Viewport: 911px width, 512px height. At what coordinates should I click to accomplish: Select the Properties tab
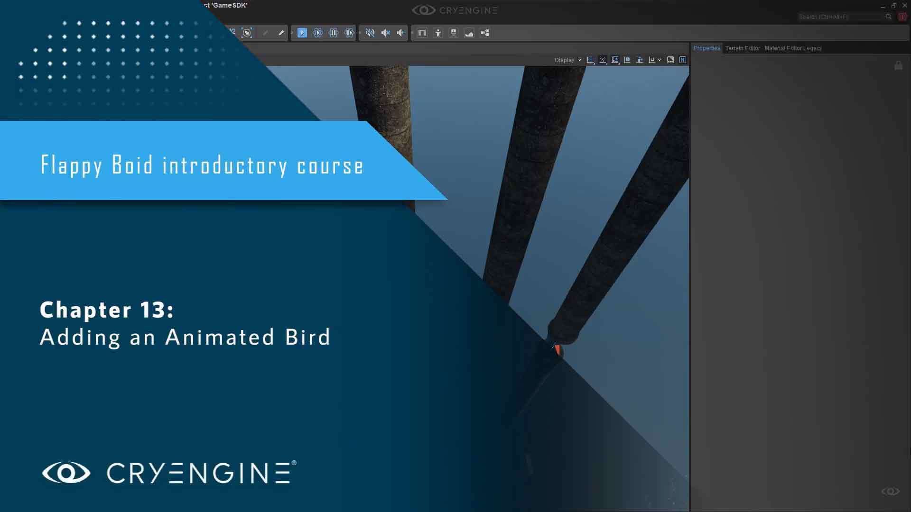click(x=706, y=48)
